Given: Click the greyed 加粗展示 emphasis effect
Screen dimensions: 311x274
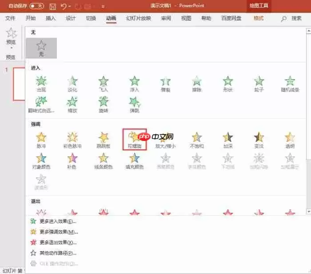Looking at the screenshot, I should [290, 161].
